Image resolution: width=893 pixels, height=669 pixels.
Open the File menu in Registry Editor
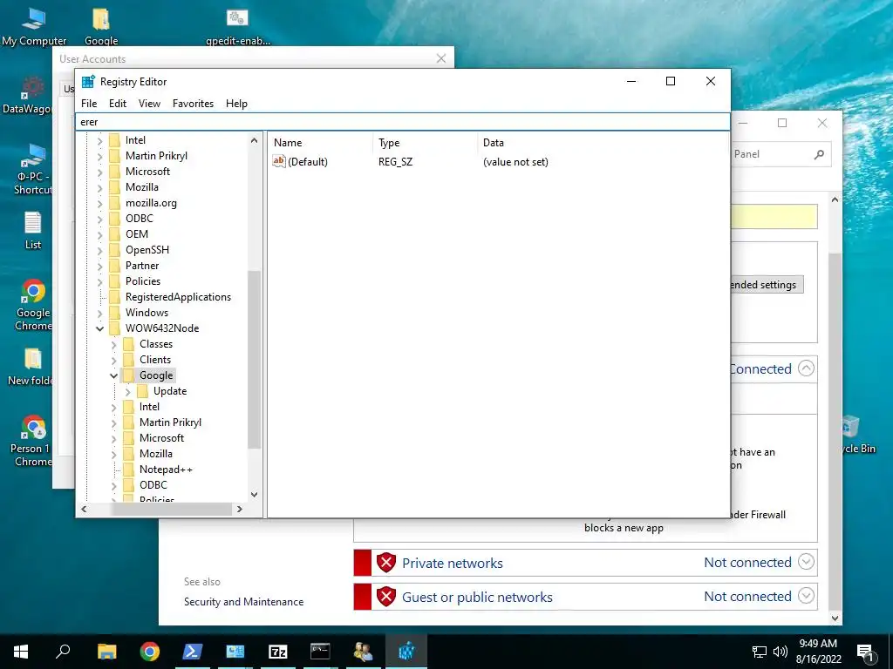[x=89, y=104]
